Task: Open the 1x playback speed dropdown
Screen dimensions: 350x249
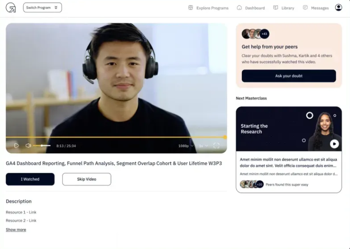Action: click(203, 146)
